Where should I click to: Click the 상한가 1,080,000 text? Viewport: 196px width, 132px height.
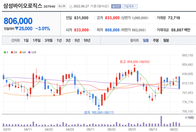click(x=134, y=18)
